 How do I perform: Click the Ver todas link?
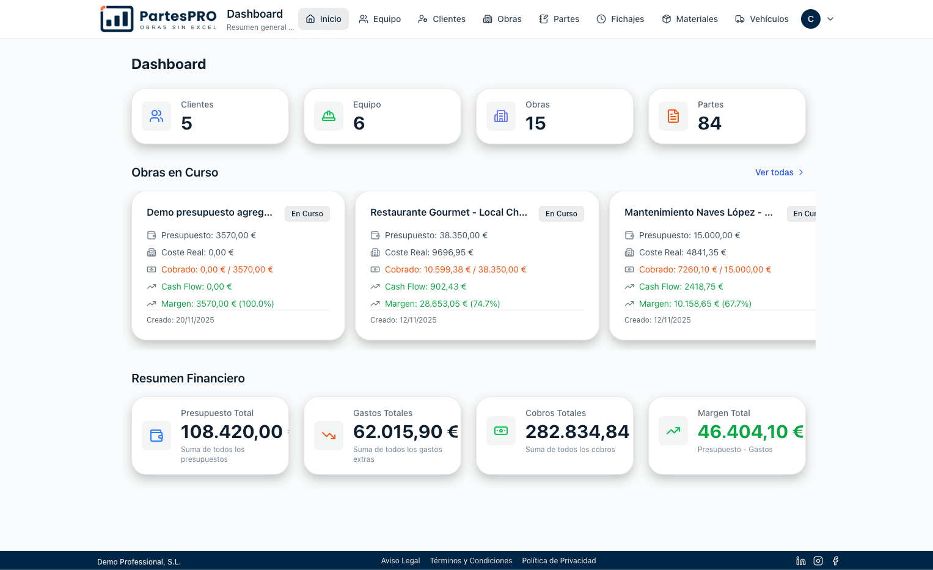(x=775, y=172)
